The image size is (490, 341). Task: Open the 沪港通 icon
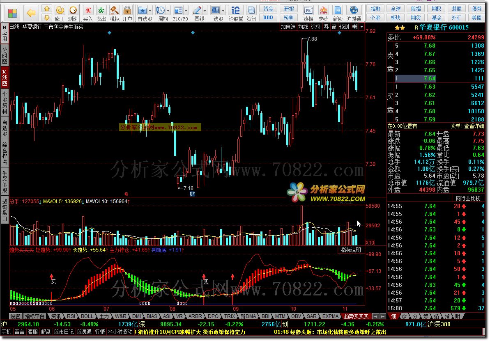coord(354,14)
